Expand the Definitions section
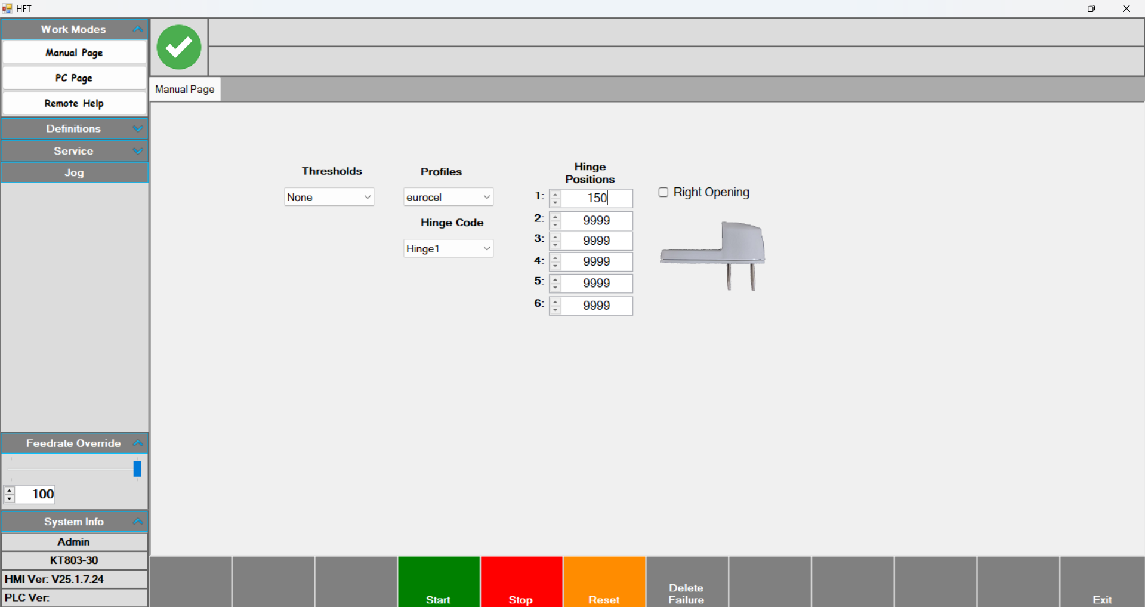Screen dimensions: 1145x607 (x=138, y=128)
